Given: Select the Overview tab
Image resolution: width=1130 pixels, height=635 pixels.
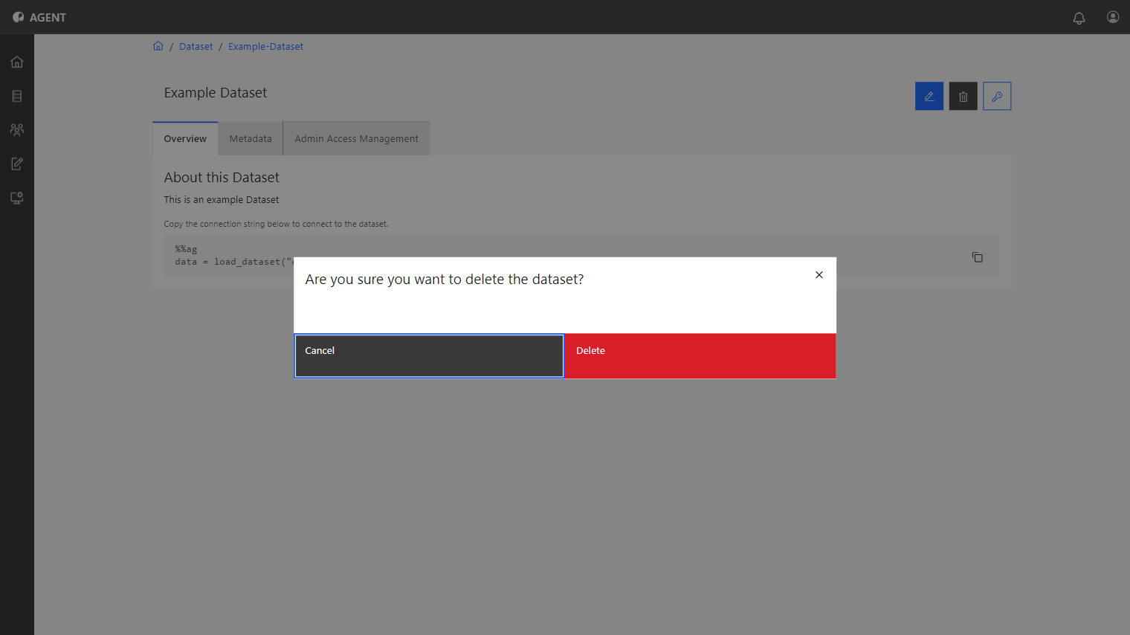Looking at the screenshot, I should click(x=185, y=139).
